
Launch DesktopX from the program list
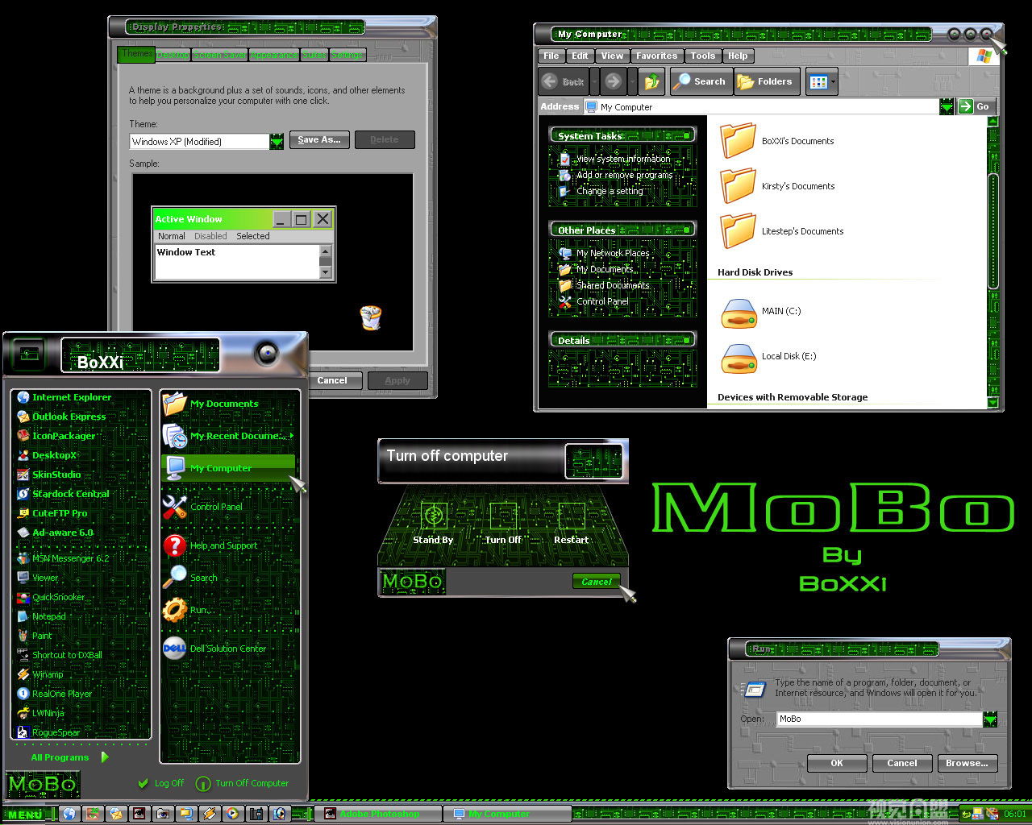(47, 455)
